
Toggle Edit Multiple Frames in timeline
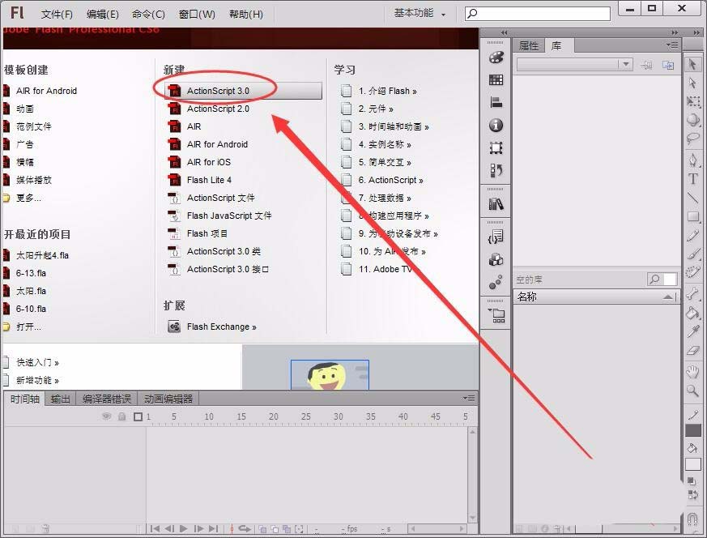[x=287, y=529]
